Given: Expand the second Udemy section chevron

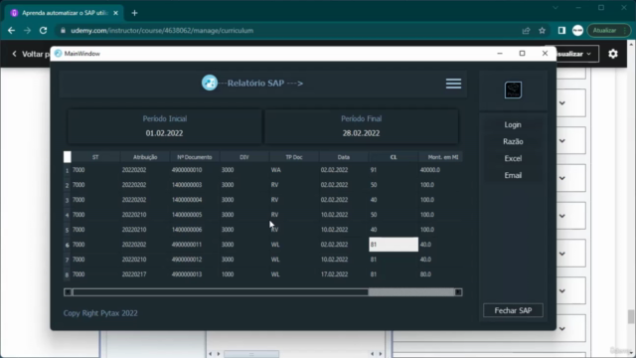Looking at the screenshot, I should coord(562,141).
